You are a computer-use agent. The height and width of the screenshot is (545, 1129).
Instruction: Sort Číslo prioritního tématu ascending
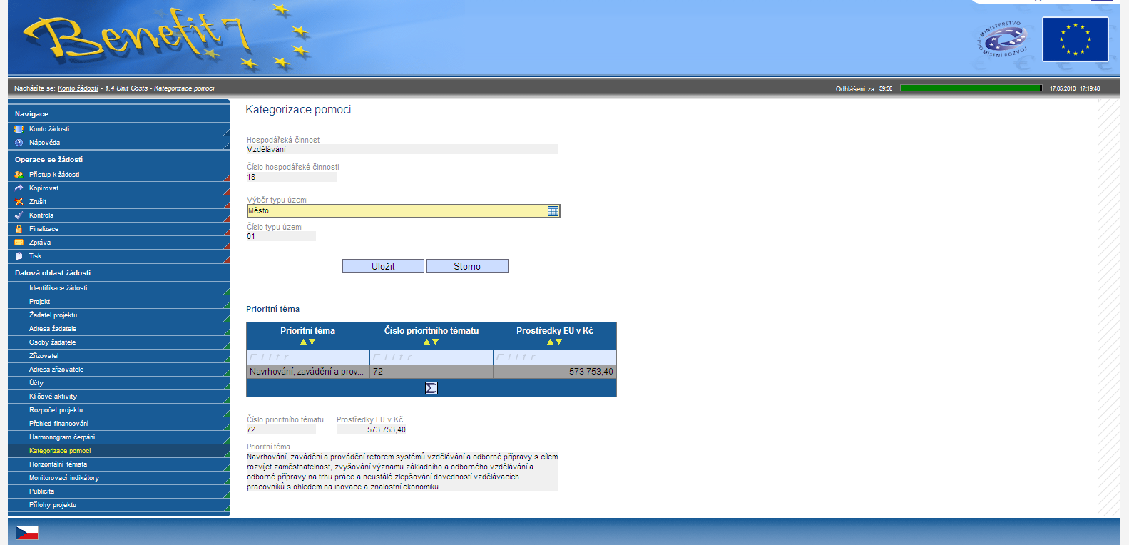[x=426, y=342]
